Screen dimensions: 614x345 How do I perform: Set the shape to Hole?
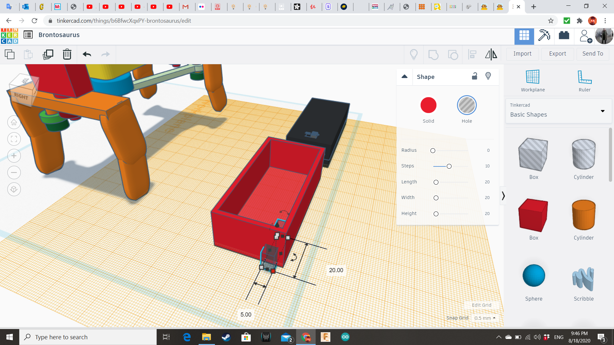pyautogui.click(x=467, y=105)
